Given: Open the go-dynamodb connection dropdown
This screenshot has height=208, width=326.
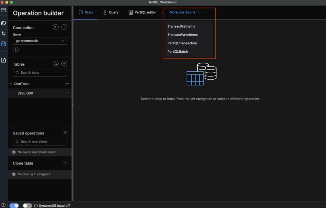Looking at the screenshot, I should tap(40, 41).
